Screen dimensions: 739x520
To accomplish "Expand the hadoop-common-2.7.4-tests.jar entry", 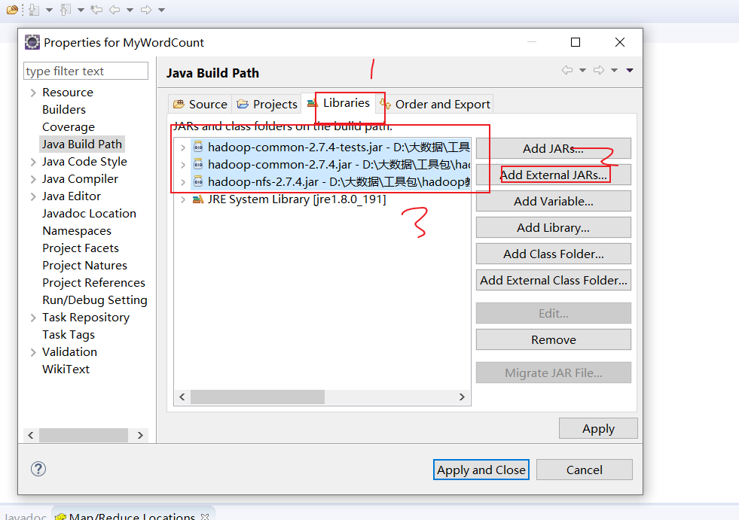I will pos(183,148).
